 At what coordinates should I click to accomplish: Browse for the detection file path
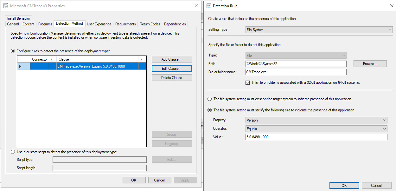point(370,64)
